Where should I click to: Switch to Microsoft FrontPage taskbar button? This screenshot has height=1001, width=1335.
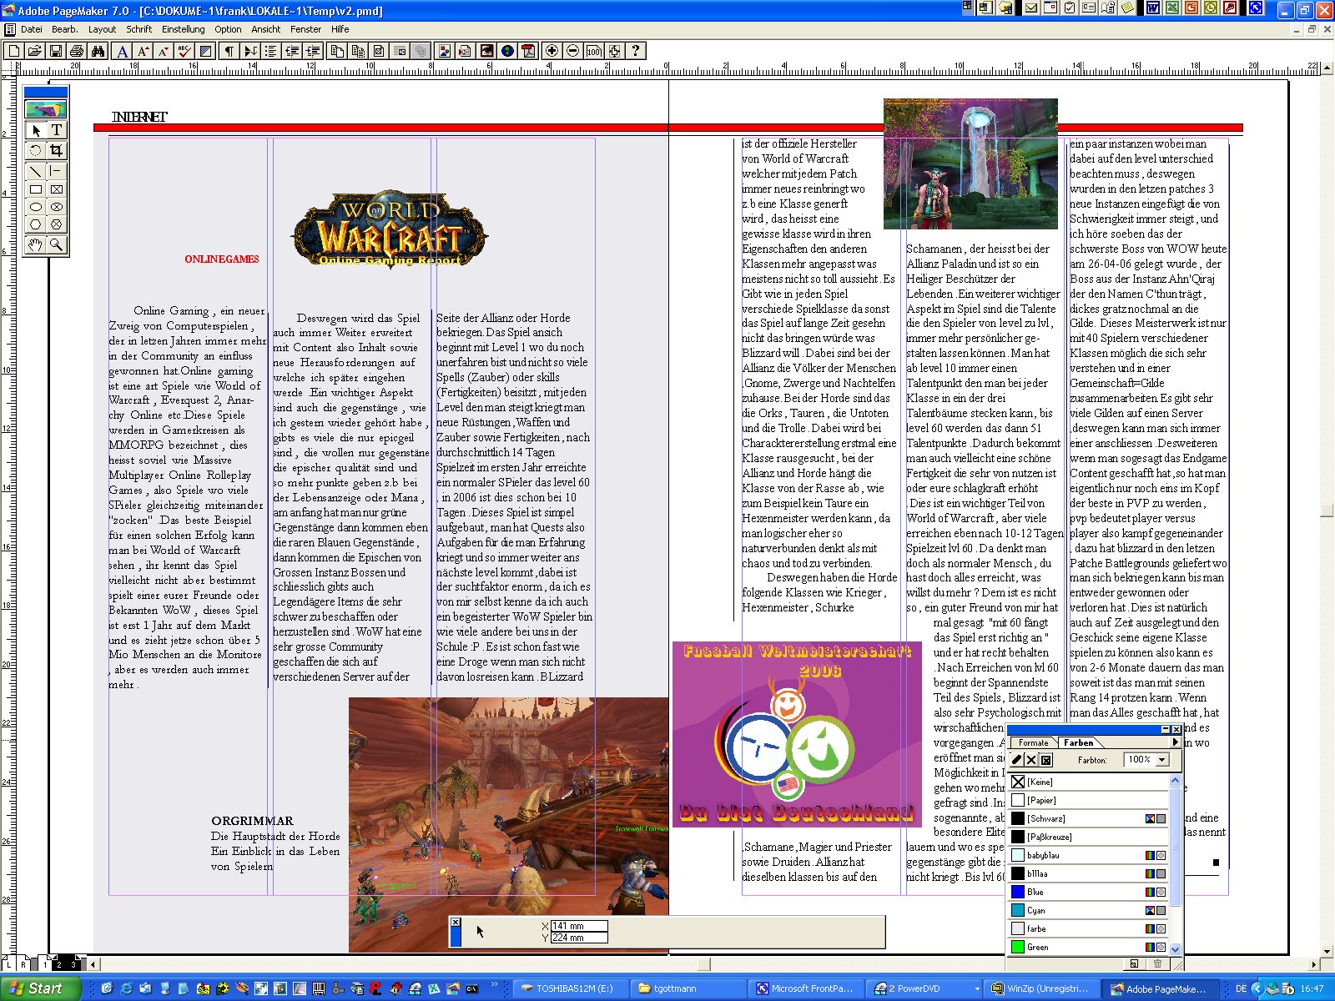pos(807,988)
